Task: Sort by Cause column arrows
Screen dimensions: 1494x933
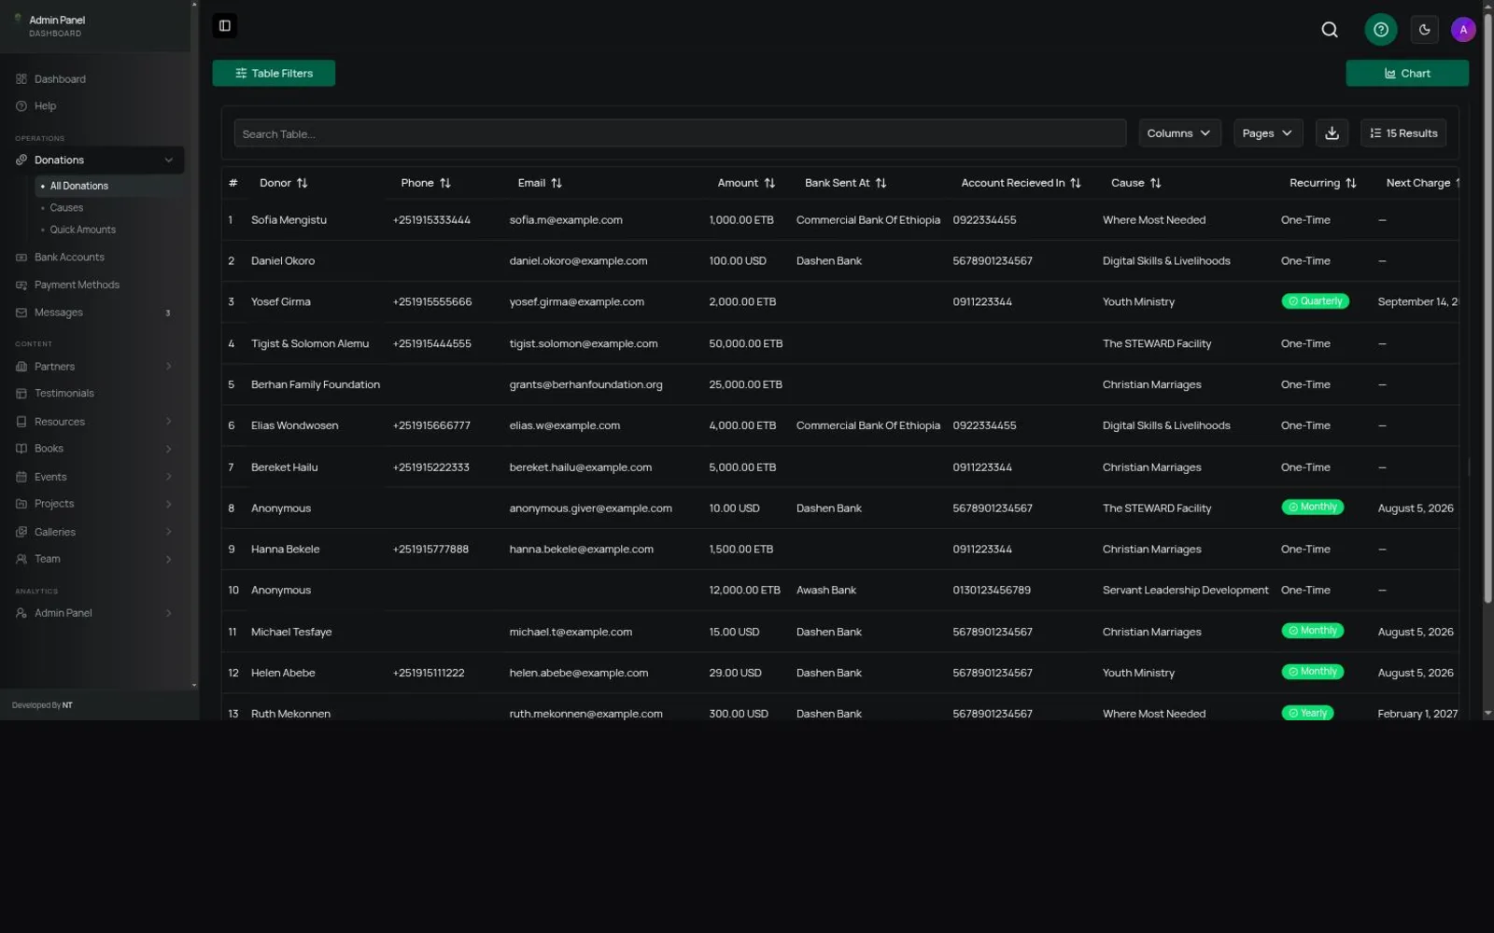Action: 1156,183
